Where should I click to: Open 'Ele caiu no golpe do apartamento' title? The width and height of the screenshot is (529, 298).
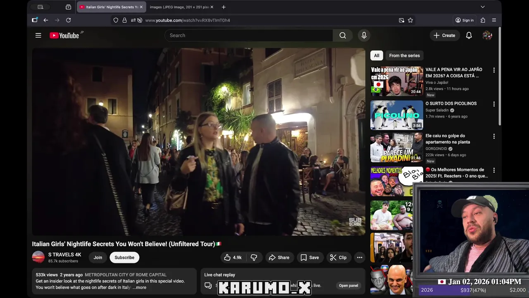pos(448,139)
